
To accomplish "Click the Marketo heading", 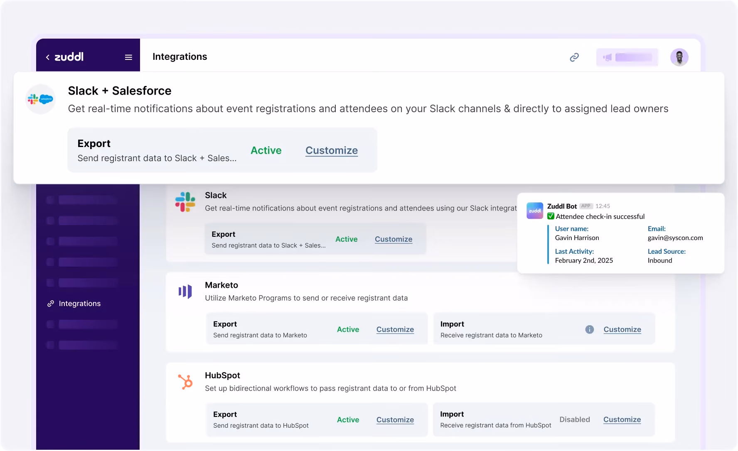I will pos(221,285).
